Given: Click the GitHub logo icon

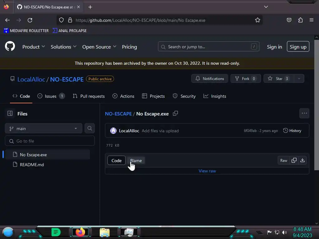Looking at the screenshot, I should pyautogui.click(x=10, y=46).
